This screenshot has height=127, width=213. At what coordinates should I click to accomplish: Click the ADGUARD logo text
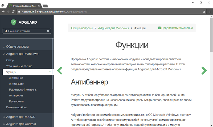click(x=28, y=22)
